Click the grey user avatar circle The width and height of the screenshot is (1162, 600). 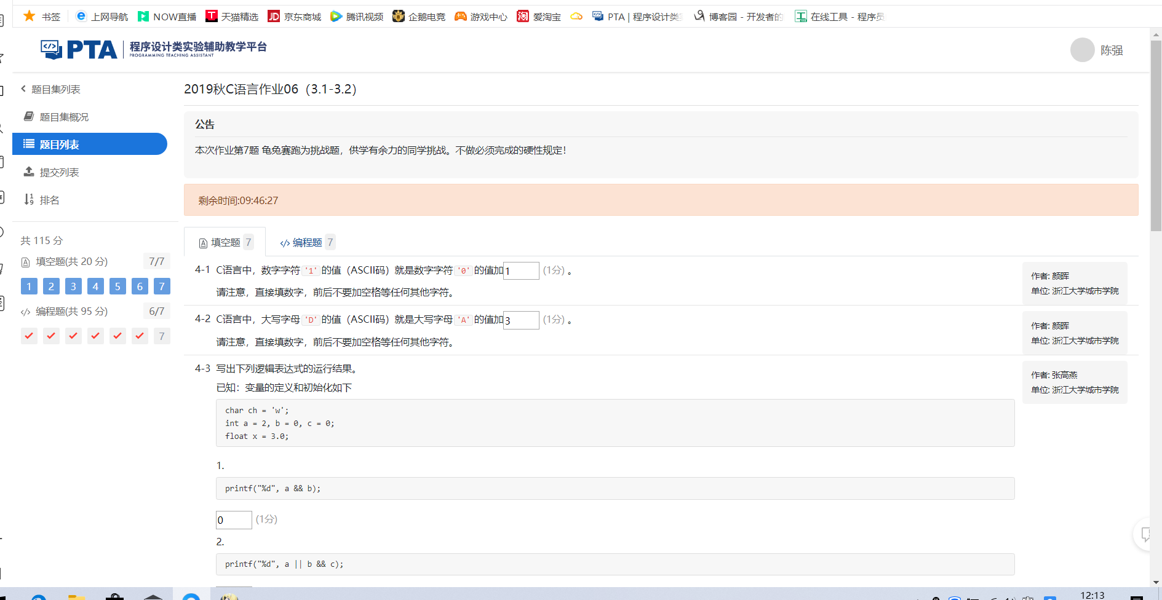tap(1083, 50)
